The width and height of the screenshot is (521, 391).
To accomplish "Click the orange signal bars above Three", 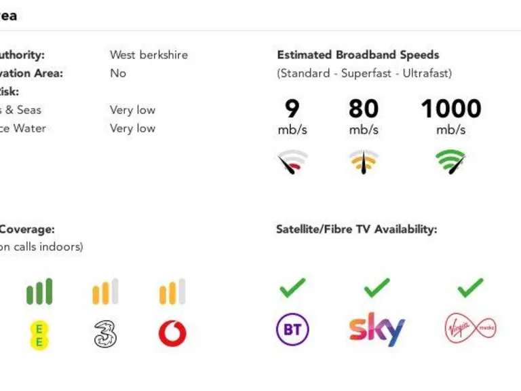I will click(105, 292).
